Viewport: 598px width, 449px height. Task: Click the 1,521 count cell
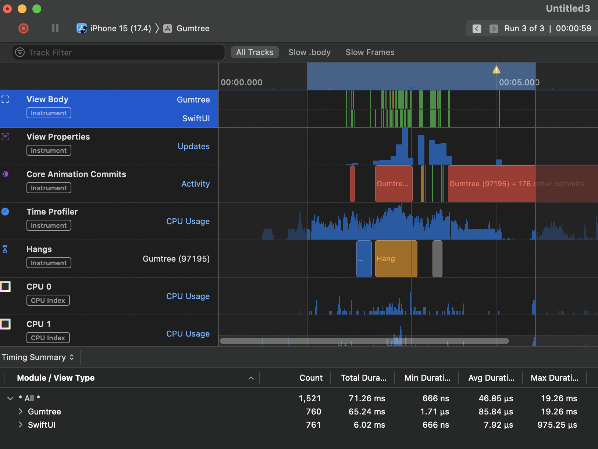click(310, 398)
